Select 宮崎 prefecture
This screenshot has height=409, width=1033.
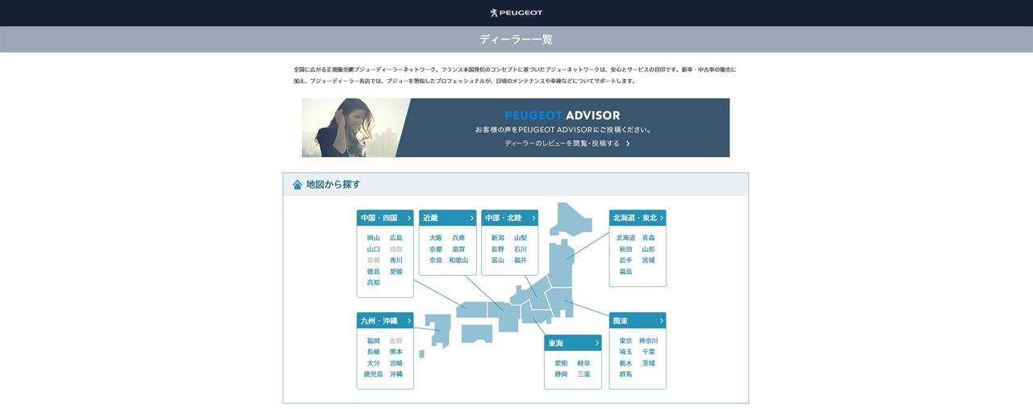coord(395,363)
